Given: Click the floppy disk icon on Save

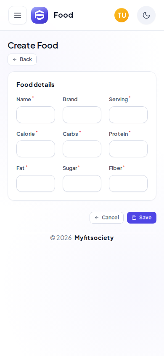Looking at the screenshot, I should tap(134, 218).
